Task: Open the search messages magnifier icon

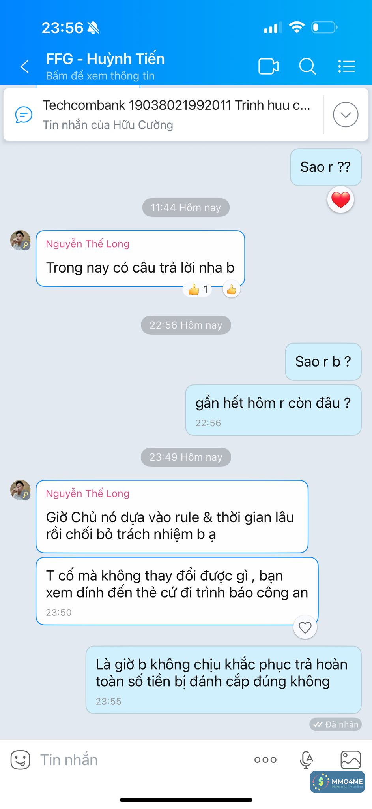Action: point(307,66)
